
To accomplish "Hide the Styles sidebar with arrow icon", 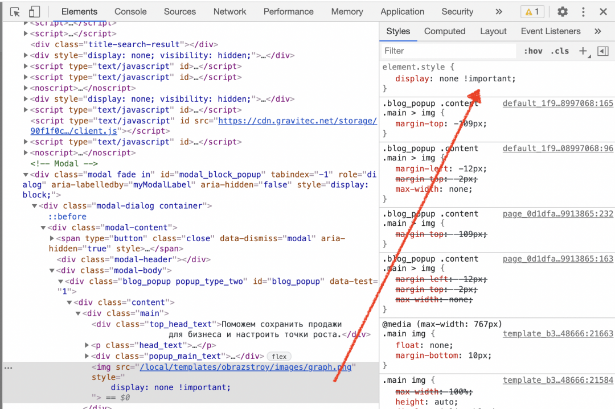I will 603,51.
